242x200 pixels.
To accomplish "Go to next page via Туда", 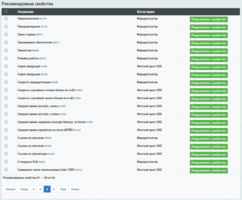I will (63, 189).
